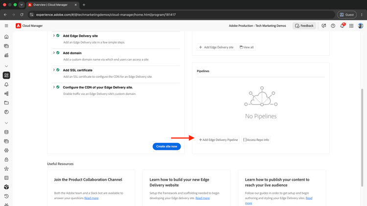This screenshot has height=206, width=367.
Task: Click the Useful Resources heading
Action: (60, 164)
